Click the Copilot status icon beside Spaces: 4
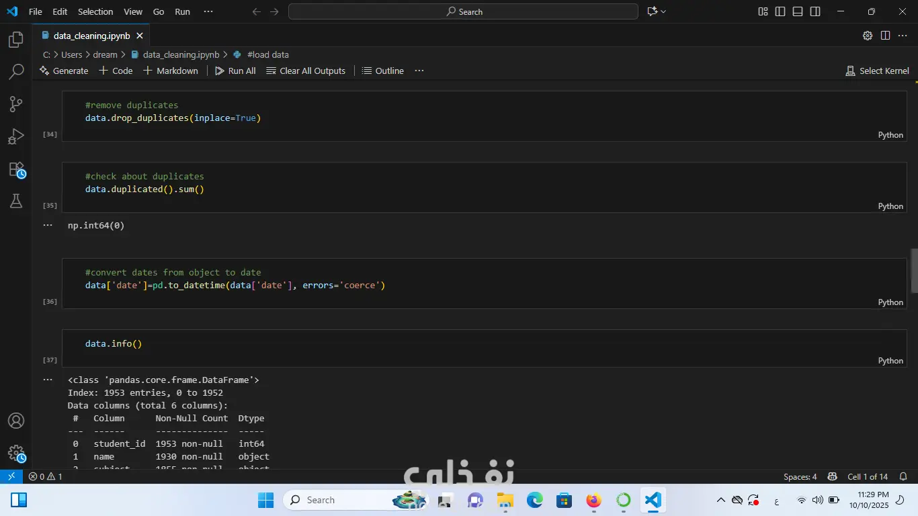Screen dimensions: 918x516 (832, 476)
